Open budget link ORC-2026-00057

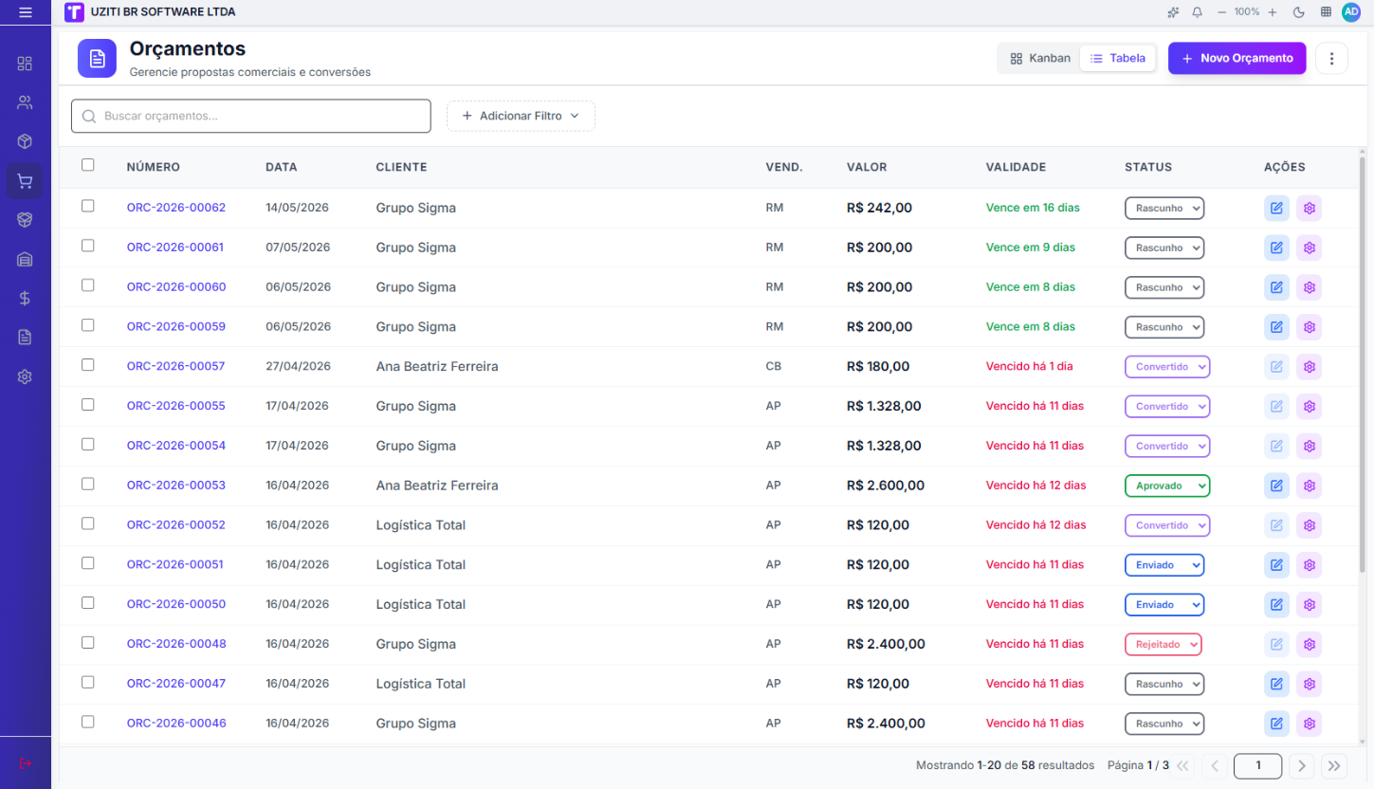tap(176, 366)
